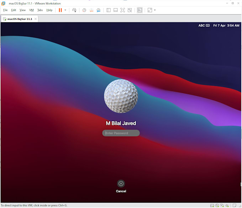Open the Tabs menu
The width and height of the screenshot is (242, 208).
[x=40, y=10]
